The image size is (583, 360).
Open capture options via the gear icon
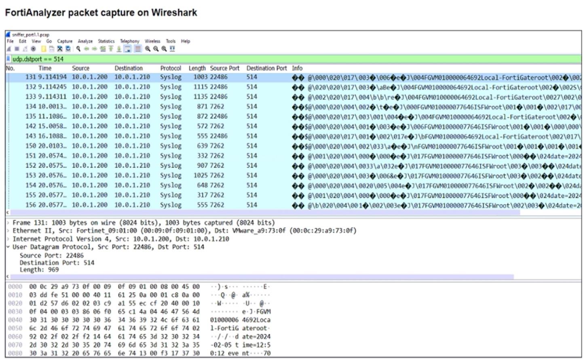click(x=34, y=49)
